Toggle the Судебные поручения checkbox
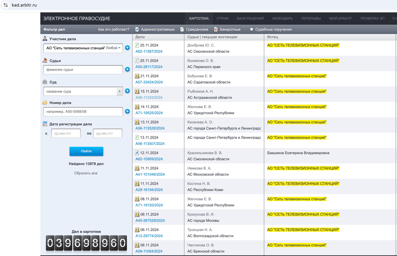Image resolution: width=397 pixels, height=256 pixels. 251,29
